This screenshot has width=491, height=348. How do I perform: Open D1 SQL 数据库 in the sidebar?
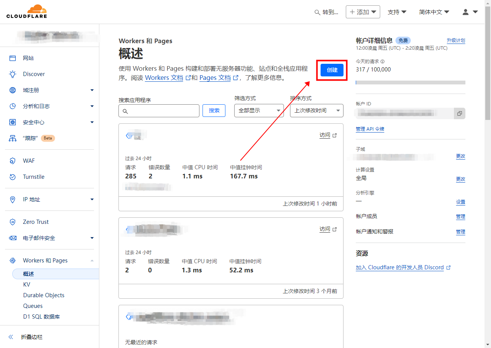point(41,317)
